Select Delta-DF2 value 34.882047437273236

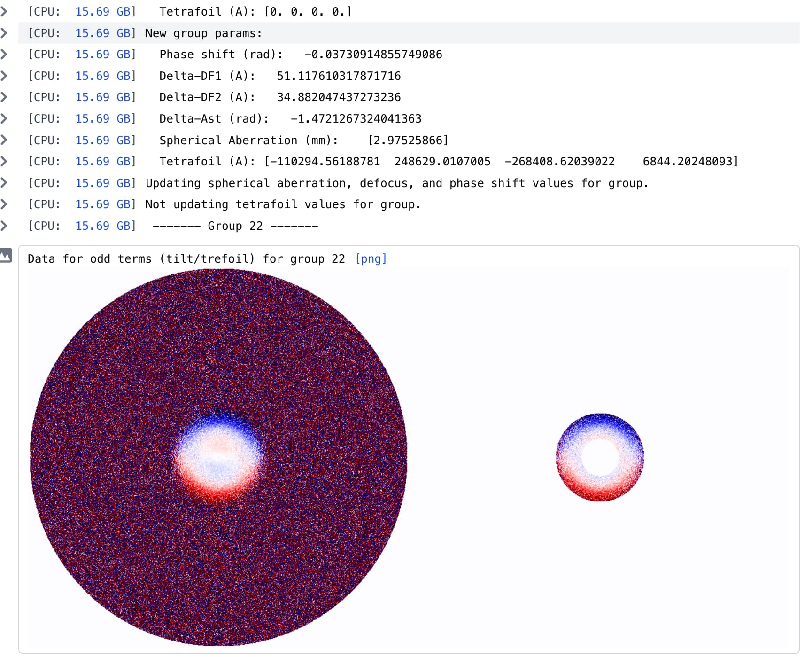click(339, 97)
